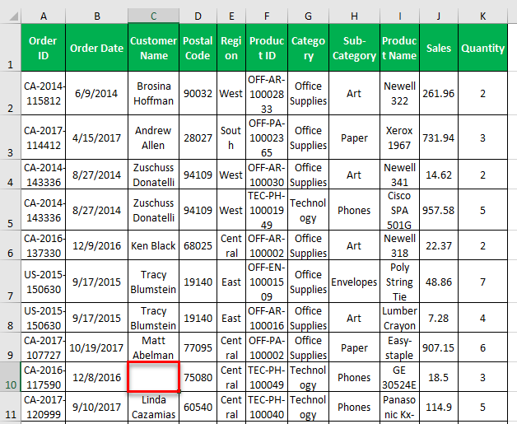Click product name GE 30524E
517x424 pixels.
(x=399, y=376)
